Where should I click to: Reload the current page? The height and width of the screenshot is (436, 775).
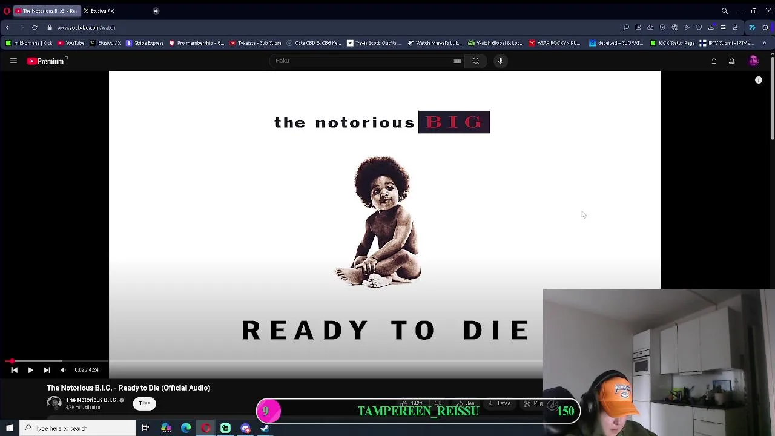point(35,27)
